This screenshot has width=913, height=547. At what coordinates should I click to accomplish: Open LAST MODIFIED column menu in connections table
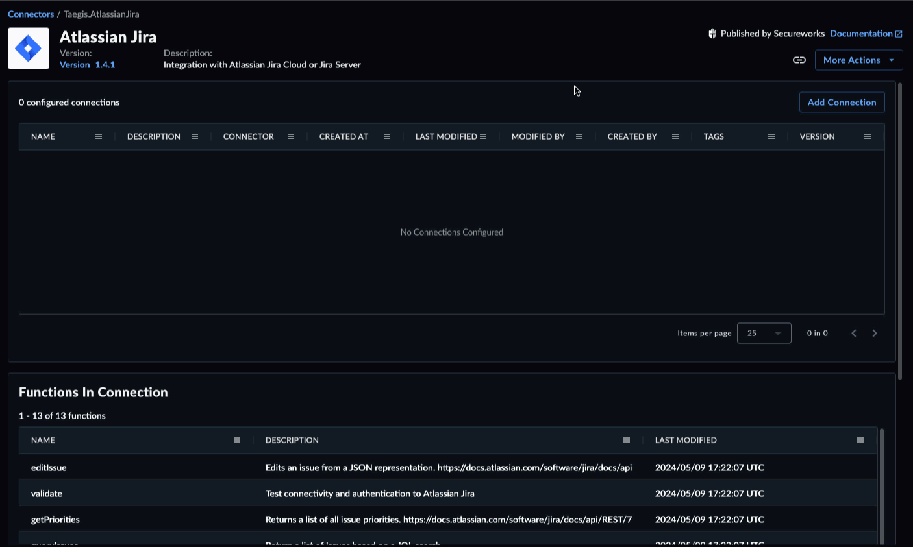click(483, 136)
